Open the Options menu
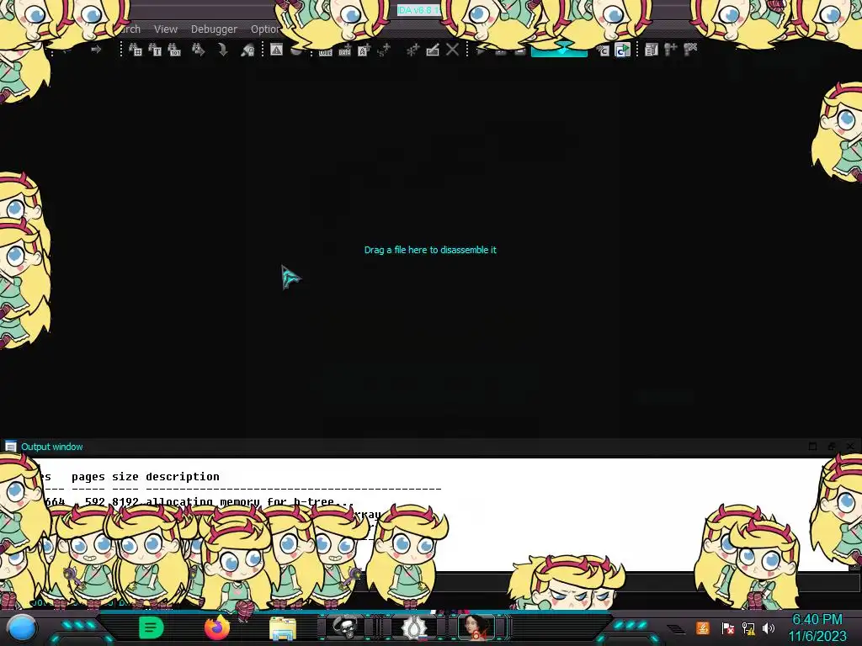This screenshot has height=646, width=862. 265,29
